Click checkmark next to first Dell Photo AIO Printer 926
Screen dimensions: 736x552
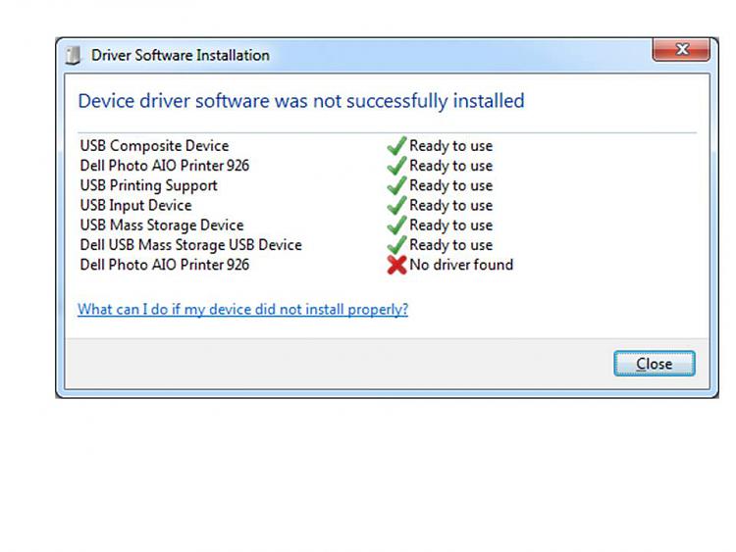pyautogui.click(x=396, y=165)
